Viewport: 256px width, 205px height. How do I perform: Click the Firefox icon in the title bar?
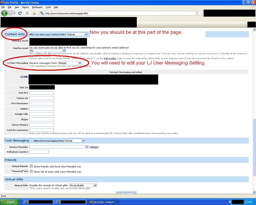coord(2,2)
